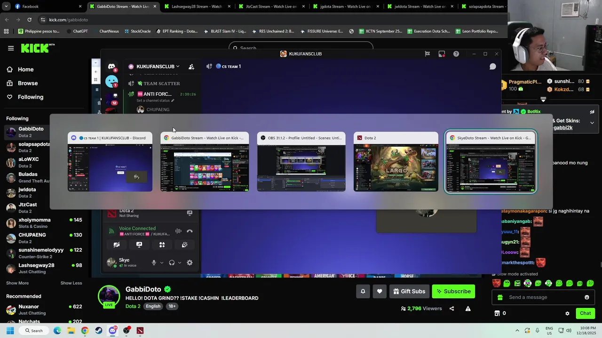Open microphone input options arrow in Discord

point(162,263)
